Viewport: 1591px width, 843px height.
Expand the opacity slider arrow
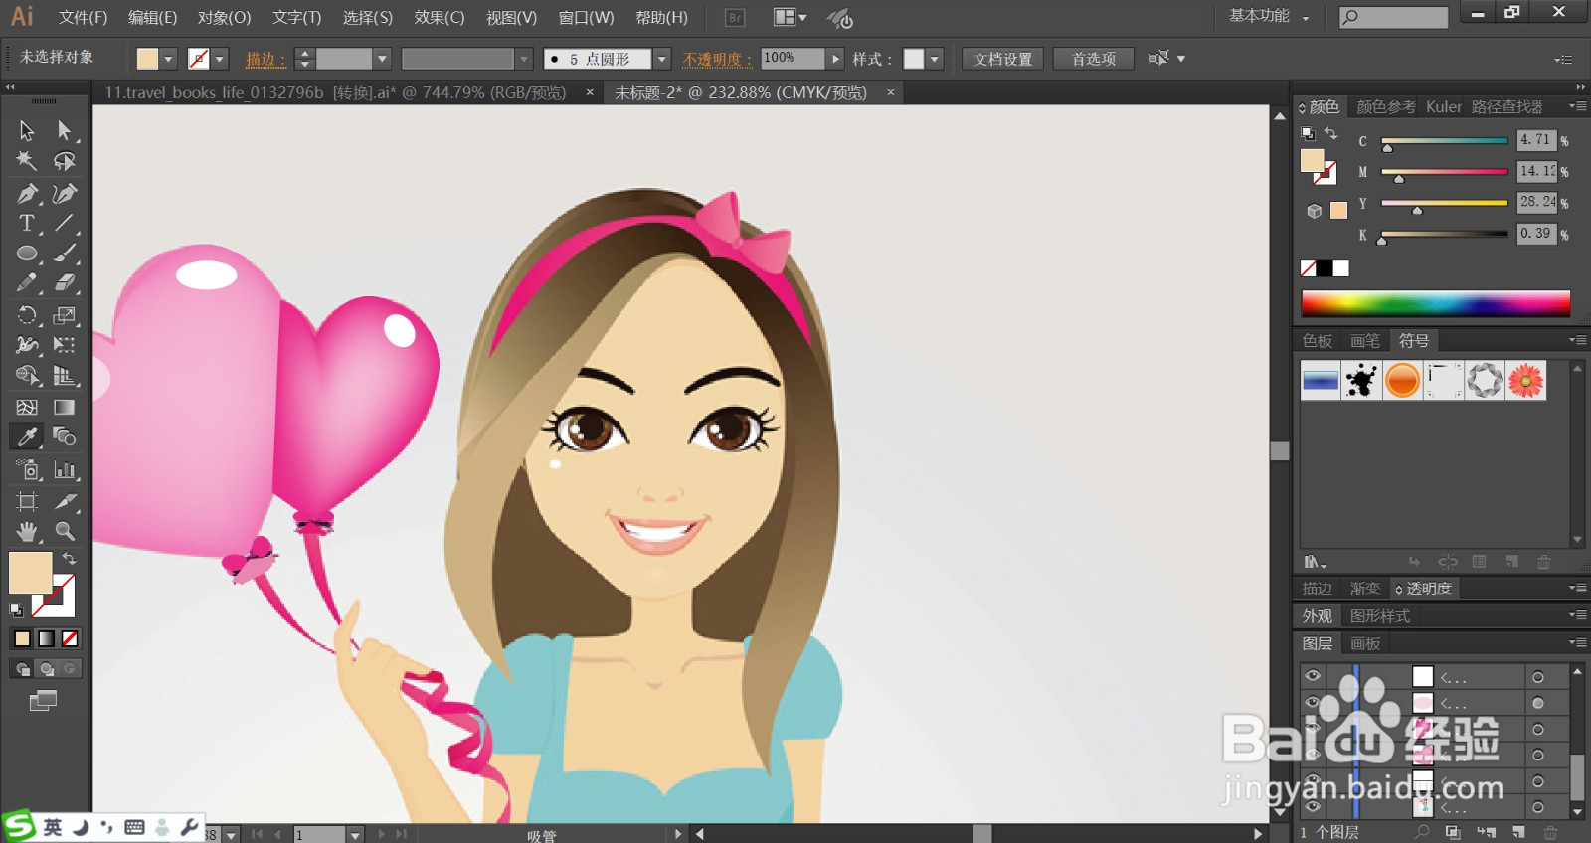(836, 59)
